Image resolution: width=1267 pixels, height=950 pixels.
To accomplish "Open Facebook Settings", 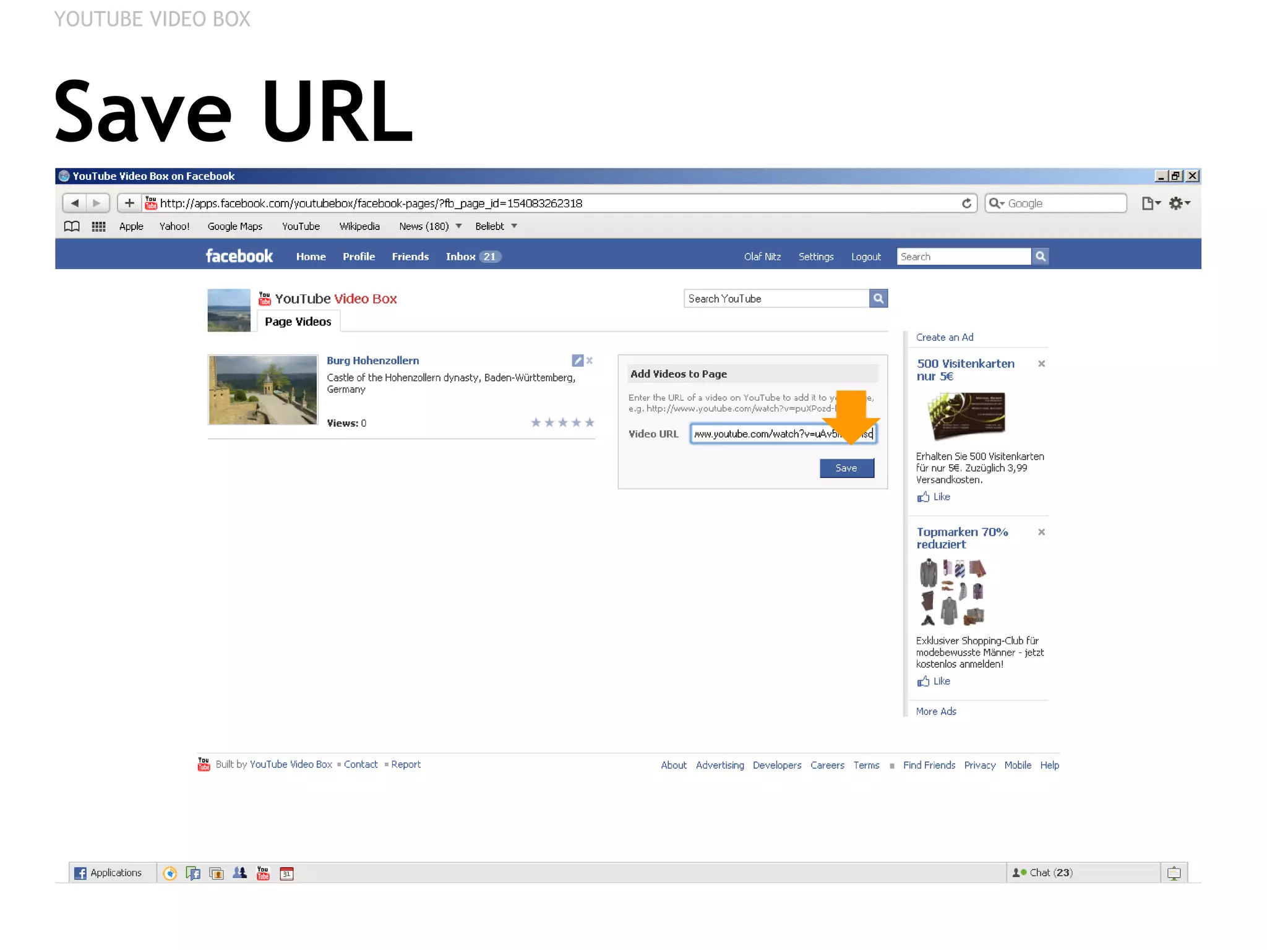I will point(816,257).
